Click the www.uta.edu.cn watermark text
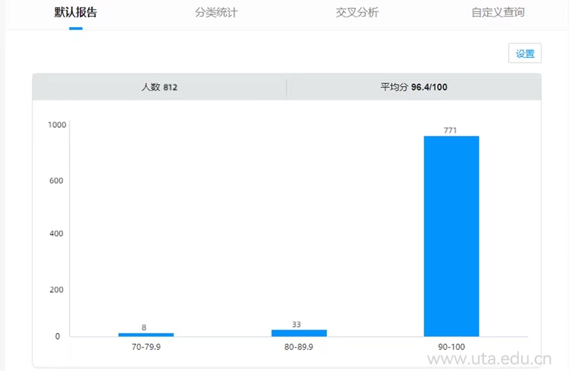 pos(489,359)
